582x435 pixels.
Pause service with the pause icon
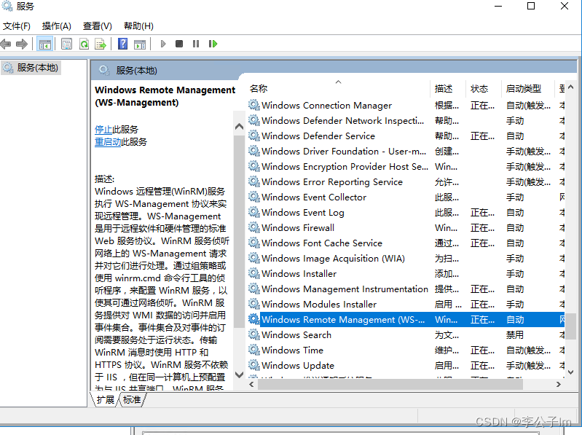196,44
